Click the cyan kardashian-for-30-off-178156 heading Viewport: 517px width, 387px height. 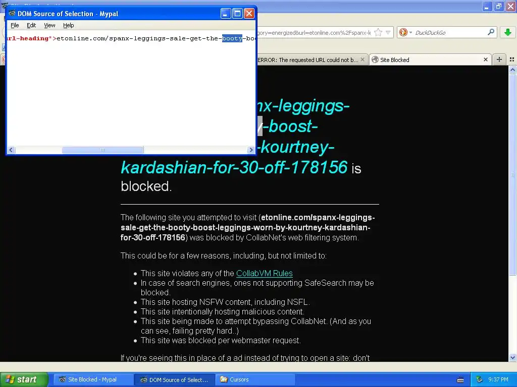(x=234, y=167)
